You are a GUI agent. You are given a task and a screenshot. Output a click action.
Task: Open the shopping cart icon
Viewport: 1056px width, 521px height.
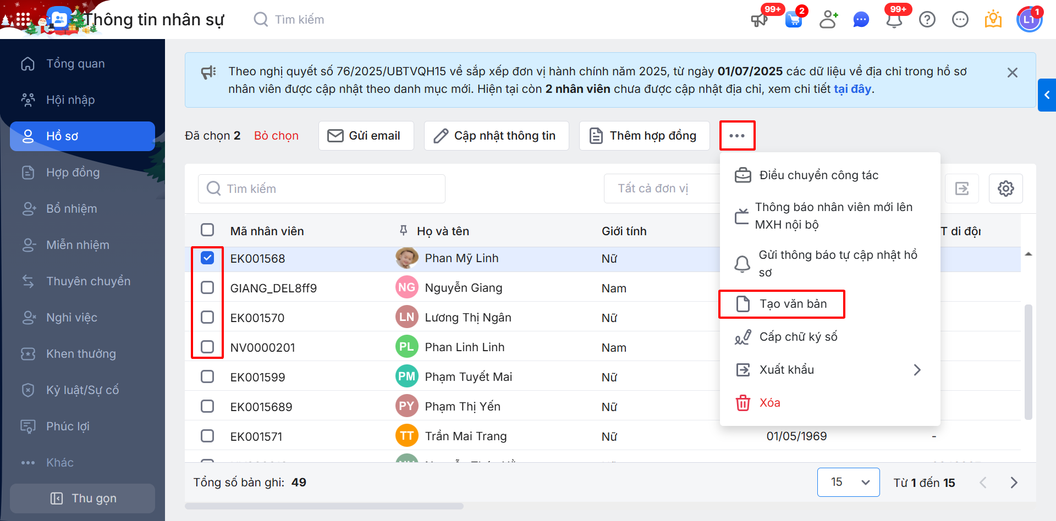coord(794,20)
